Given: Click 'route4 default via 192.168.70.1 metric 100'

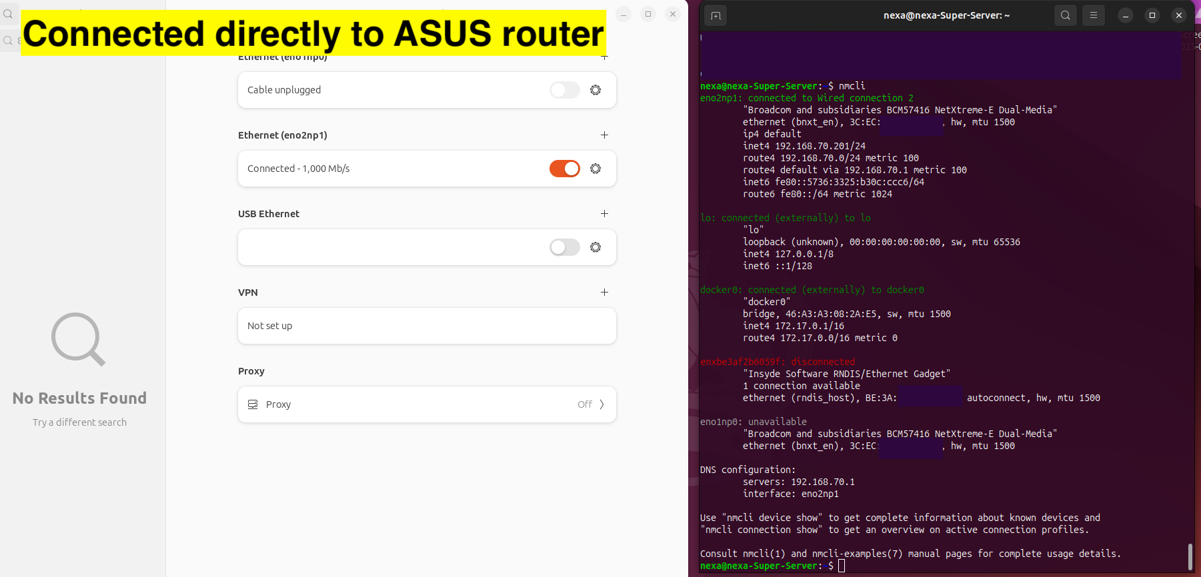Looking at the screenshot, I should (855, 170).
